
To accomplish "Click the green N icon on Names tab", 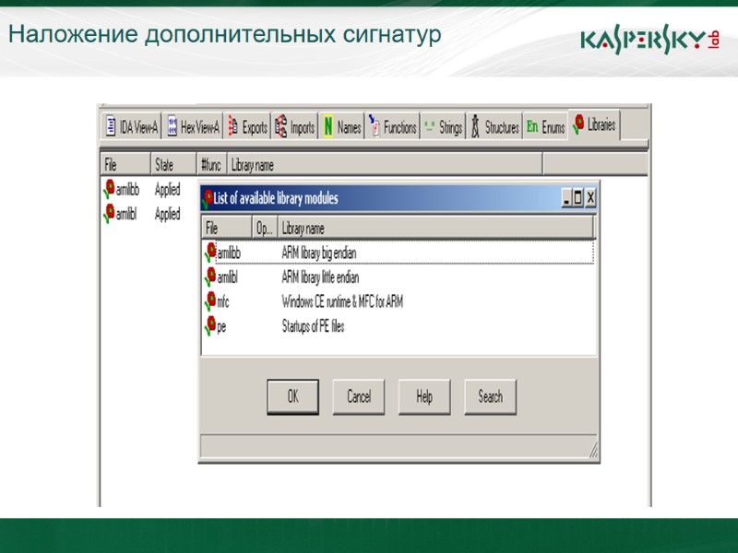I will [x=326, y=124].
